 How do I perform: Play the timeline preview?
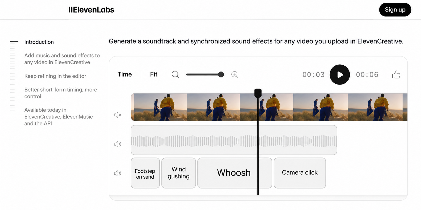coord(340,75)
